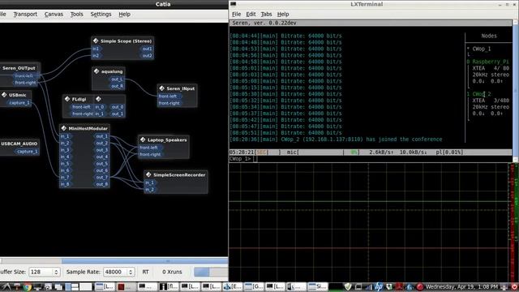
Task: Click the out_L port on aqualung
Action: pyautogui.click(x=117, y=79)
